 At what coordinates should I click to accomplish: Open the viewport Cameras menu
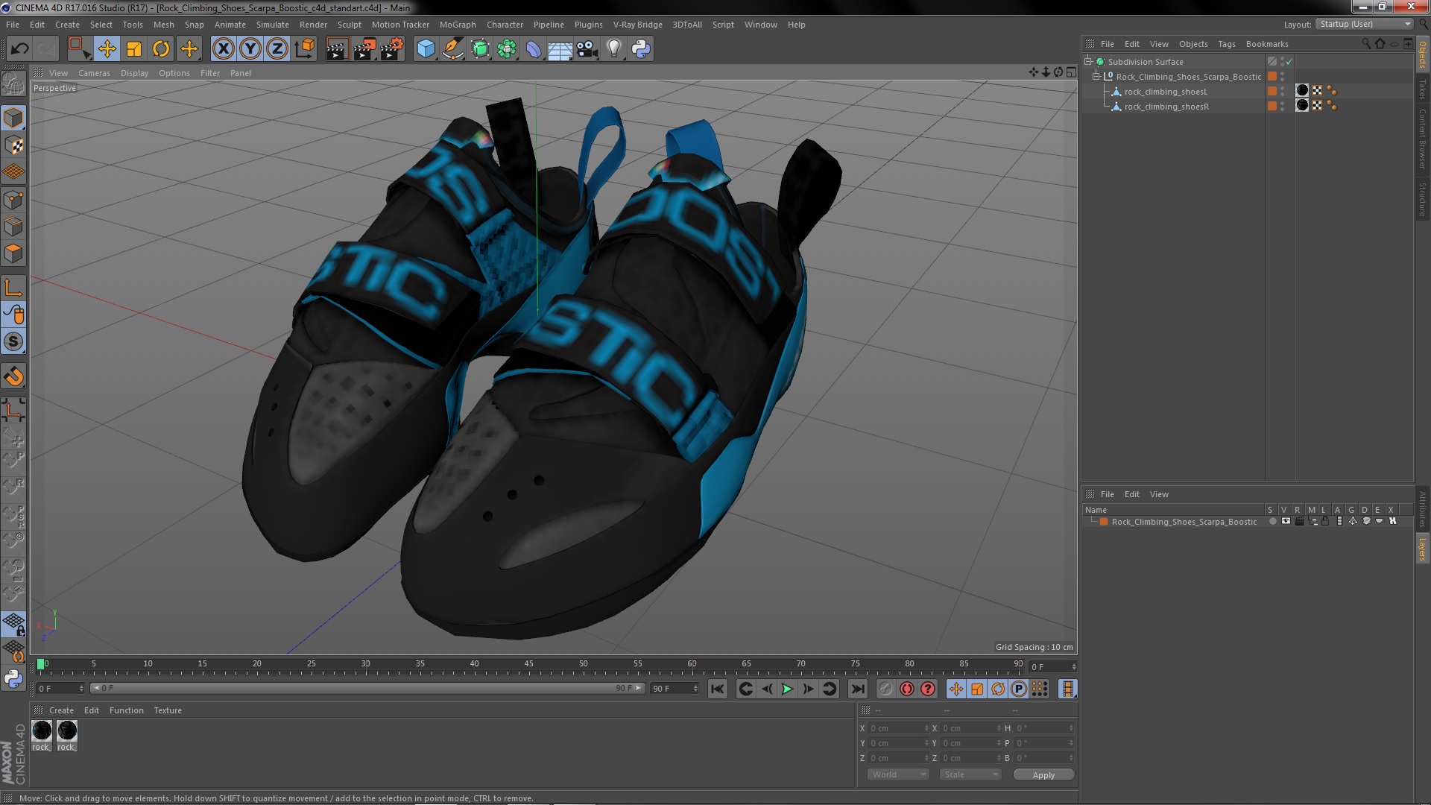(94, 73)
